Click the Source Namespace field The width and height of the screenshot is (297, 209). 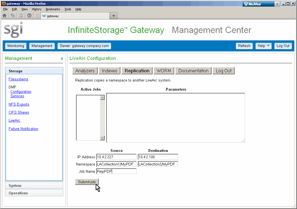[x=116, y=164]
